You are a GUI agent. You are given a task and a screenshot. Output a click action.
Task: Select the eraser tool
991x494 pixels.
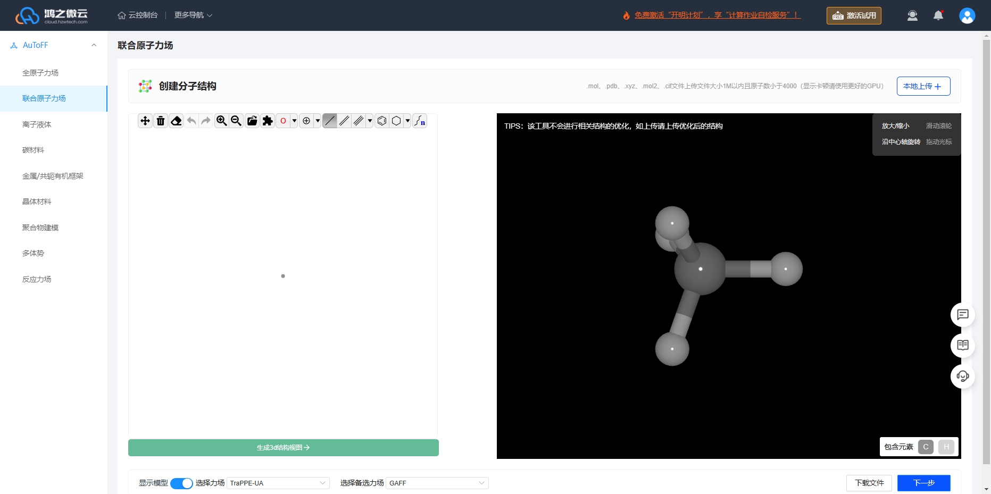coord(176,121)
